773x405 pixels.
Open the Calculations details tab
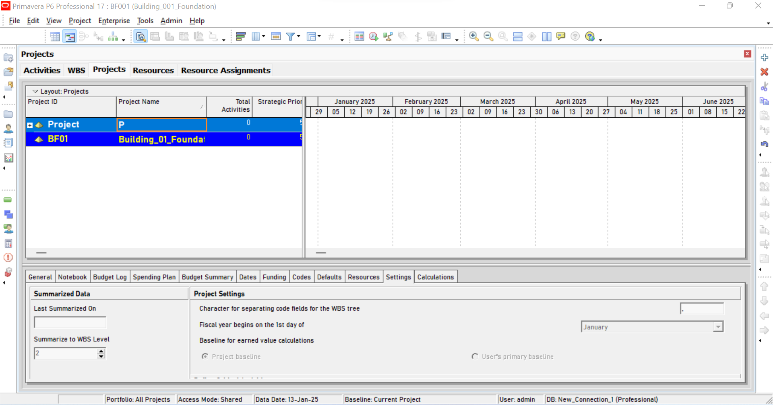pos(436,277)
